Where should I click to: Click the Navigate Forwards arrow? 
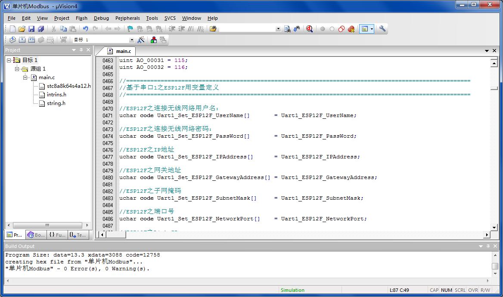click(x=118, y=29)
